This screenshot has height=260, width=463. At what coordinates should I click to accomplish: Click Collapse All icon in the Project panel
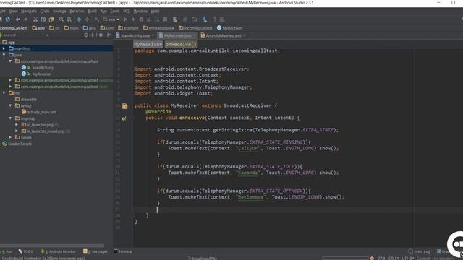93,35
